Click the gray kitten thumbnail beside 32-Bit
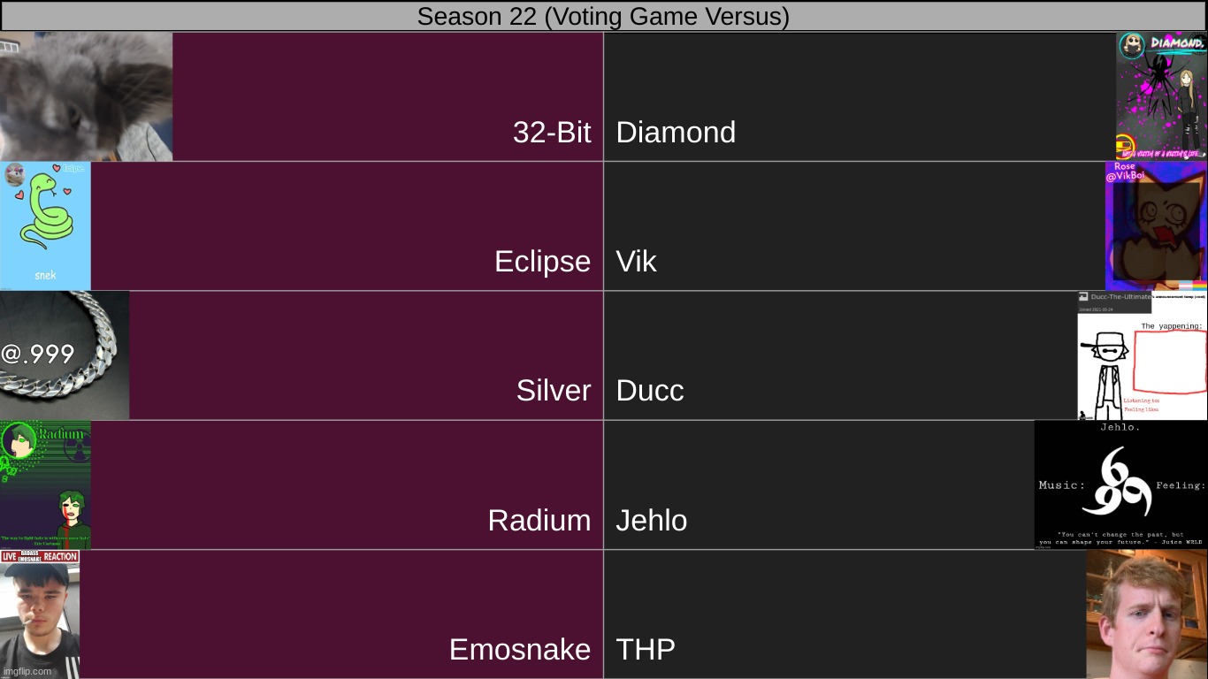 tap(86, 96)
